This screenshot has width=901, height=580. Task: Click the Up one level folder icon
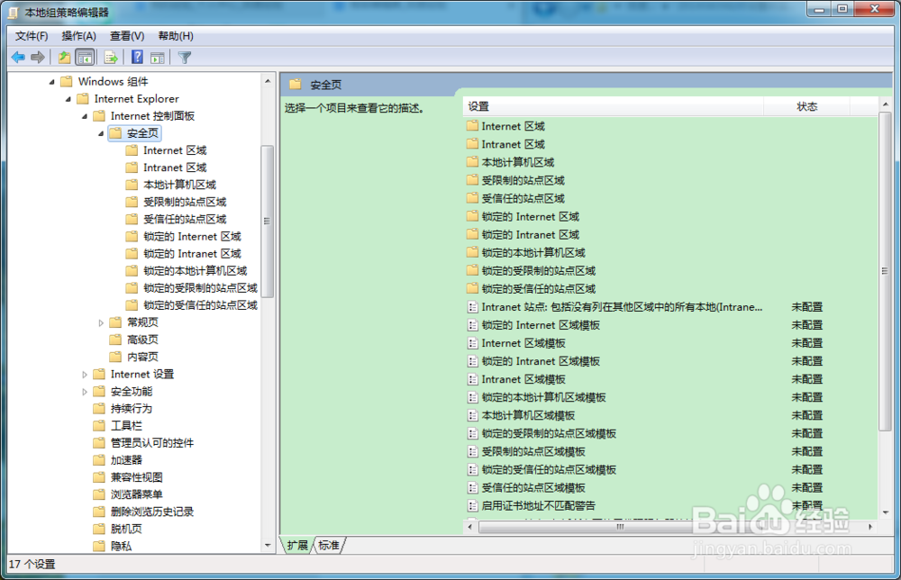(x=64, y=58)
